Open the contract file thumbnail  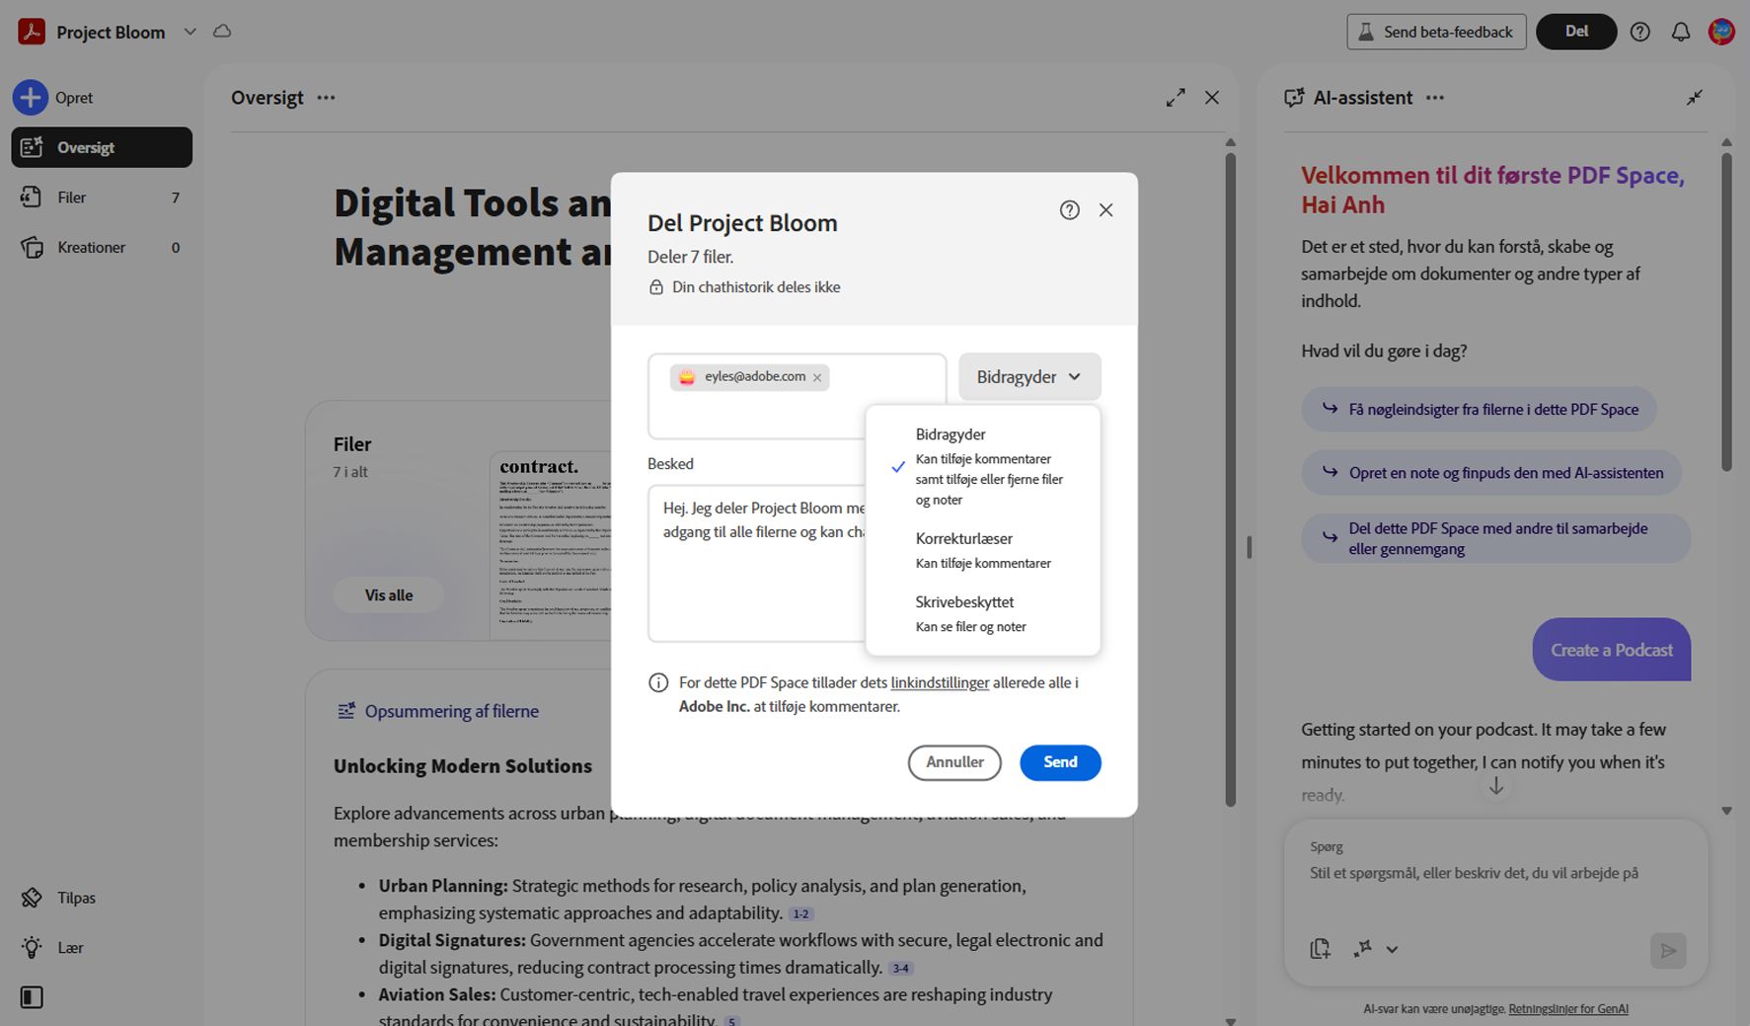(x=551, y=545)
